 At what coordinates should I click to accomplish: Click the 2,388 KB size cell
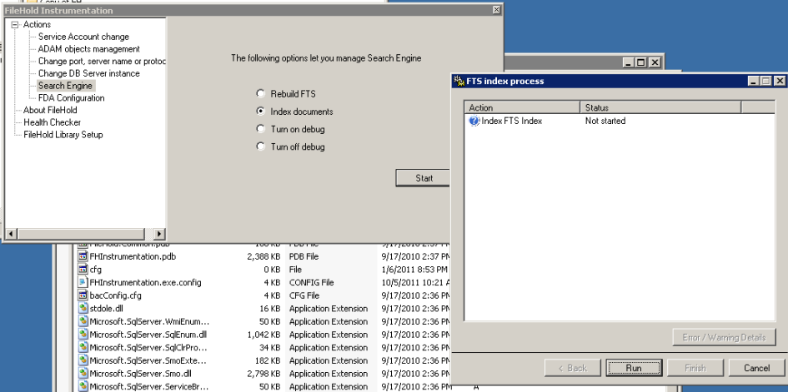coord(264,256)
